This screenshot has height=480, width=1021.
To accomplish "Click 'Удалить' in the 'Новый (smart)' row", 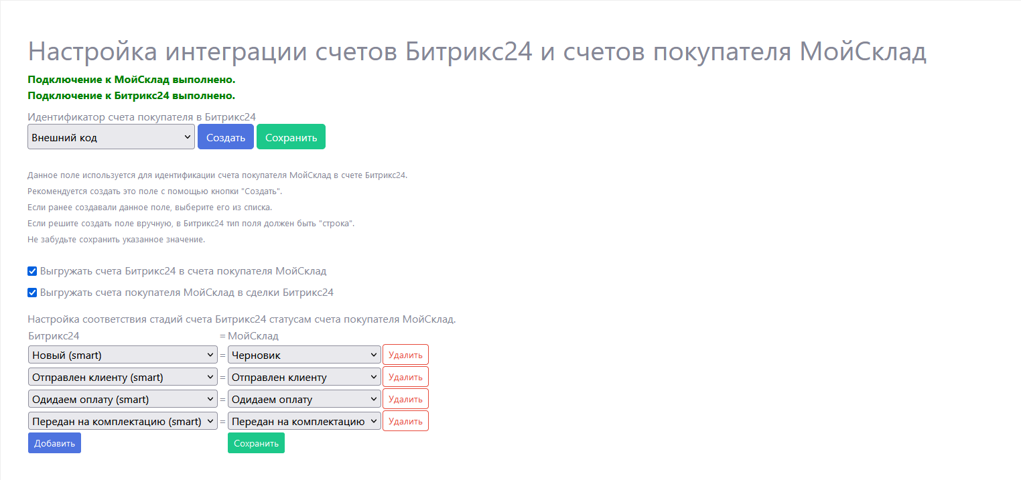I will (405, 355).
